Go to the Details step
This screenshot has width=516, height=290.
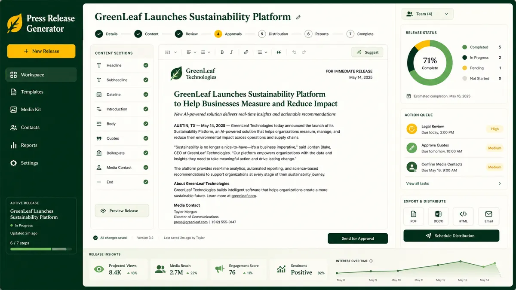[106, 34]
